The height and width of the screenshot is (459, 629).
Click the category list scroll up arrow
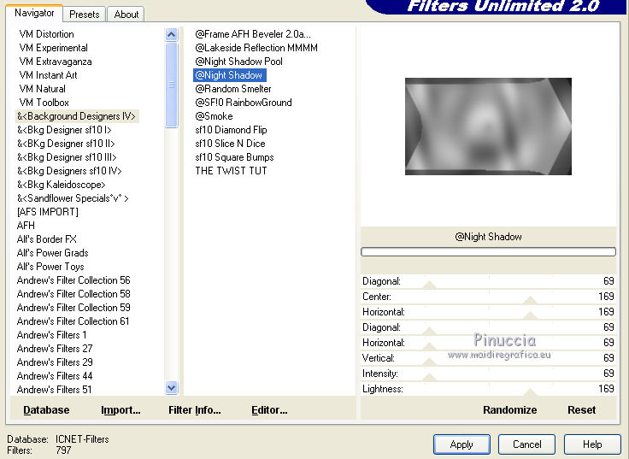[171, 34]
